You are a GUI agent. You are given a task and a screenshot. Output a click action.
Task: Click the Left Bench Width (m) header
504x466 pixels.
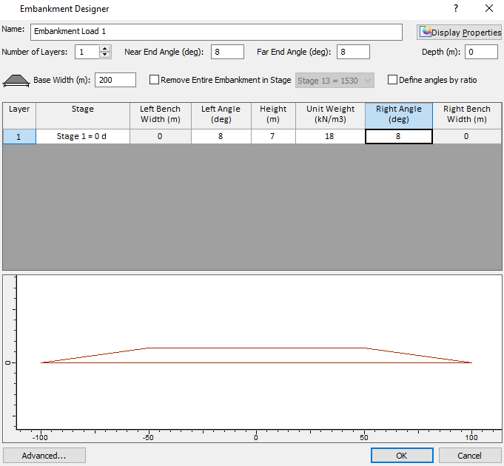161,115
